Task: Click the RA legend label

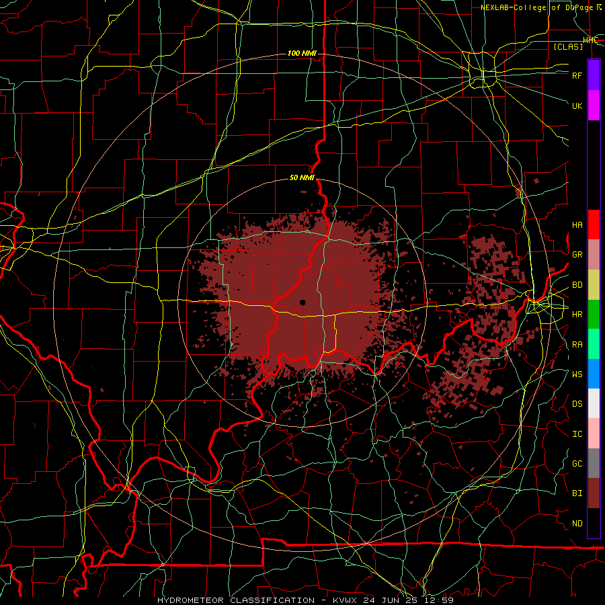Action: [x=577, y=345]
